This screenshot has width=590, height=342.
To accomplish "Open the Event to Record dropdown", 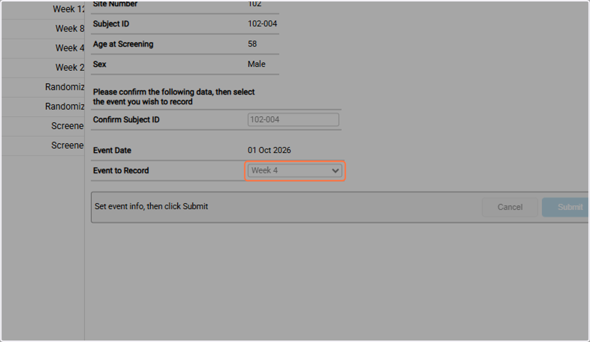I will [x=295, y=171].
